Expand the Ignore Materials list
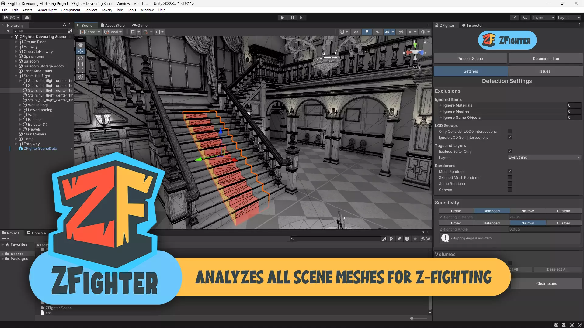 coord(440,105)
